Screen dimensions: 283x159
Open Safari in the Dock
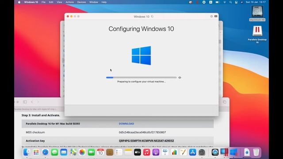[x=45, y=152]
